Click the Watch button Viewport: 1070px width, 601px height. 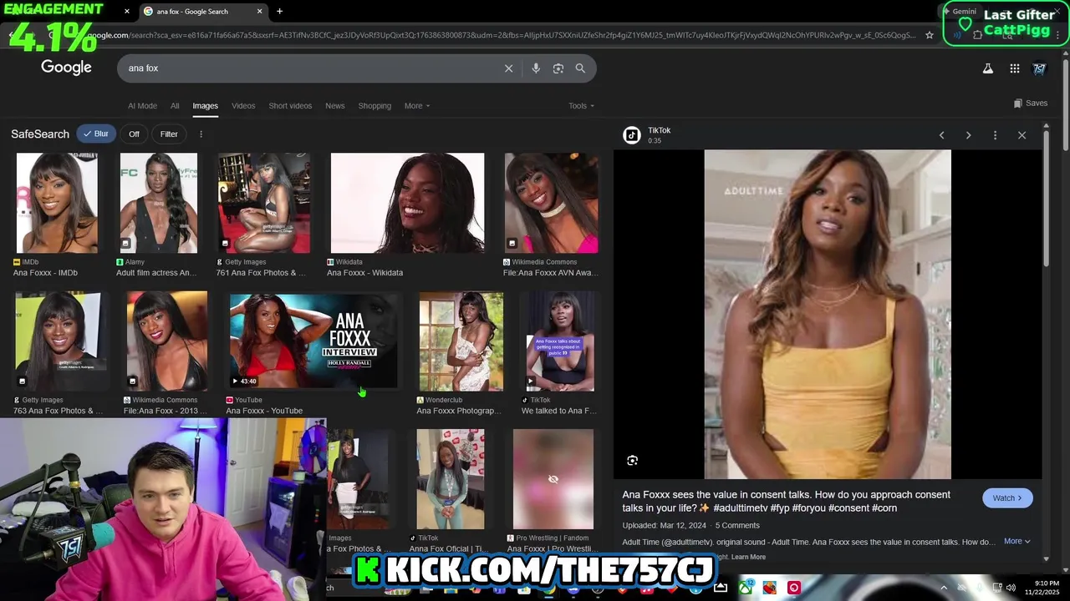point(1007,497)
